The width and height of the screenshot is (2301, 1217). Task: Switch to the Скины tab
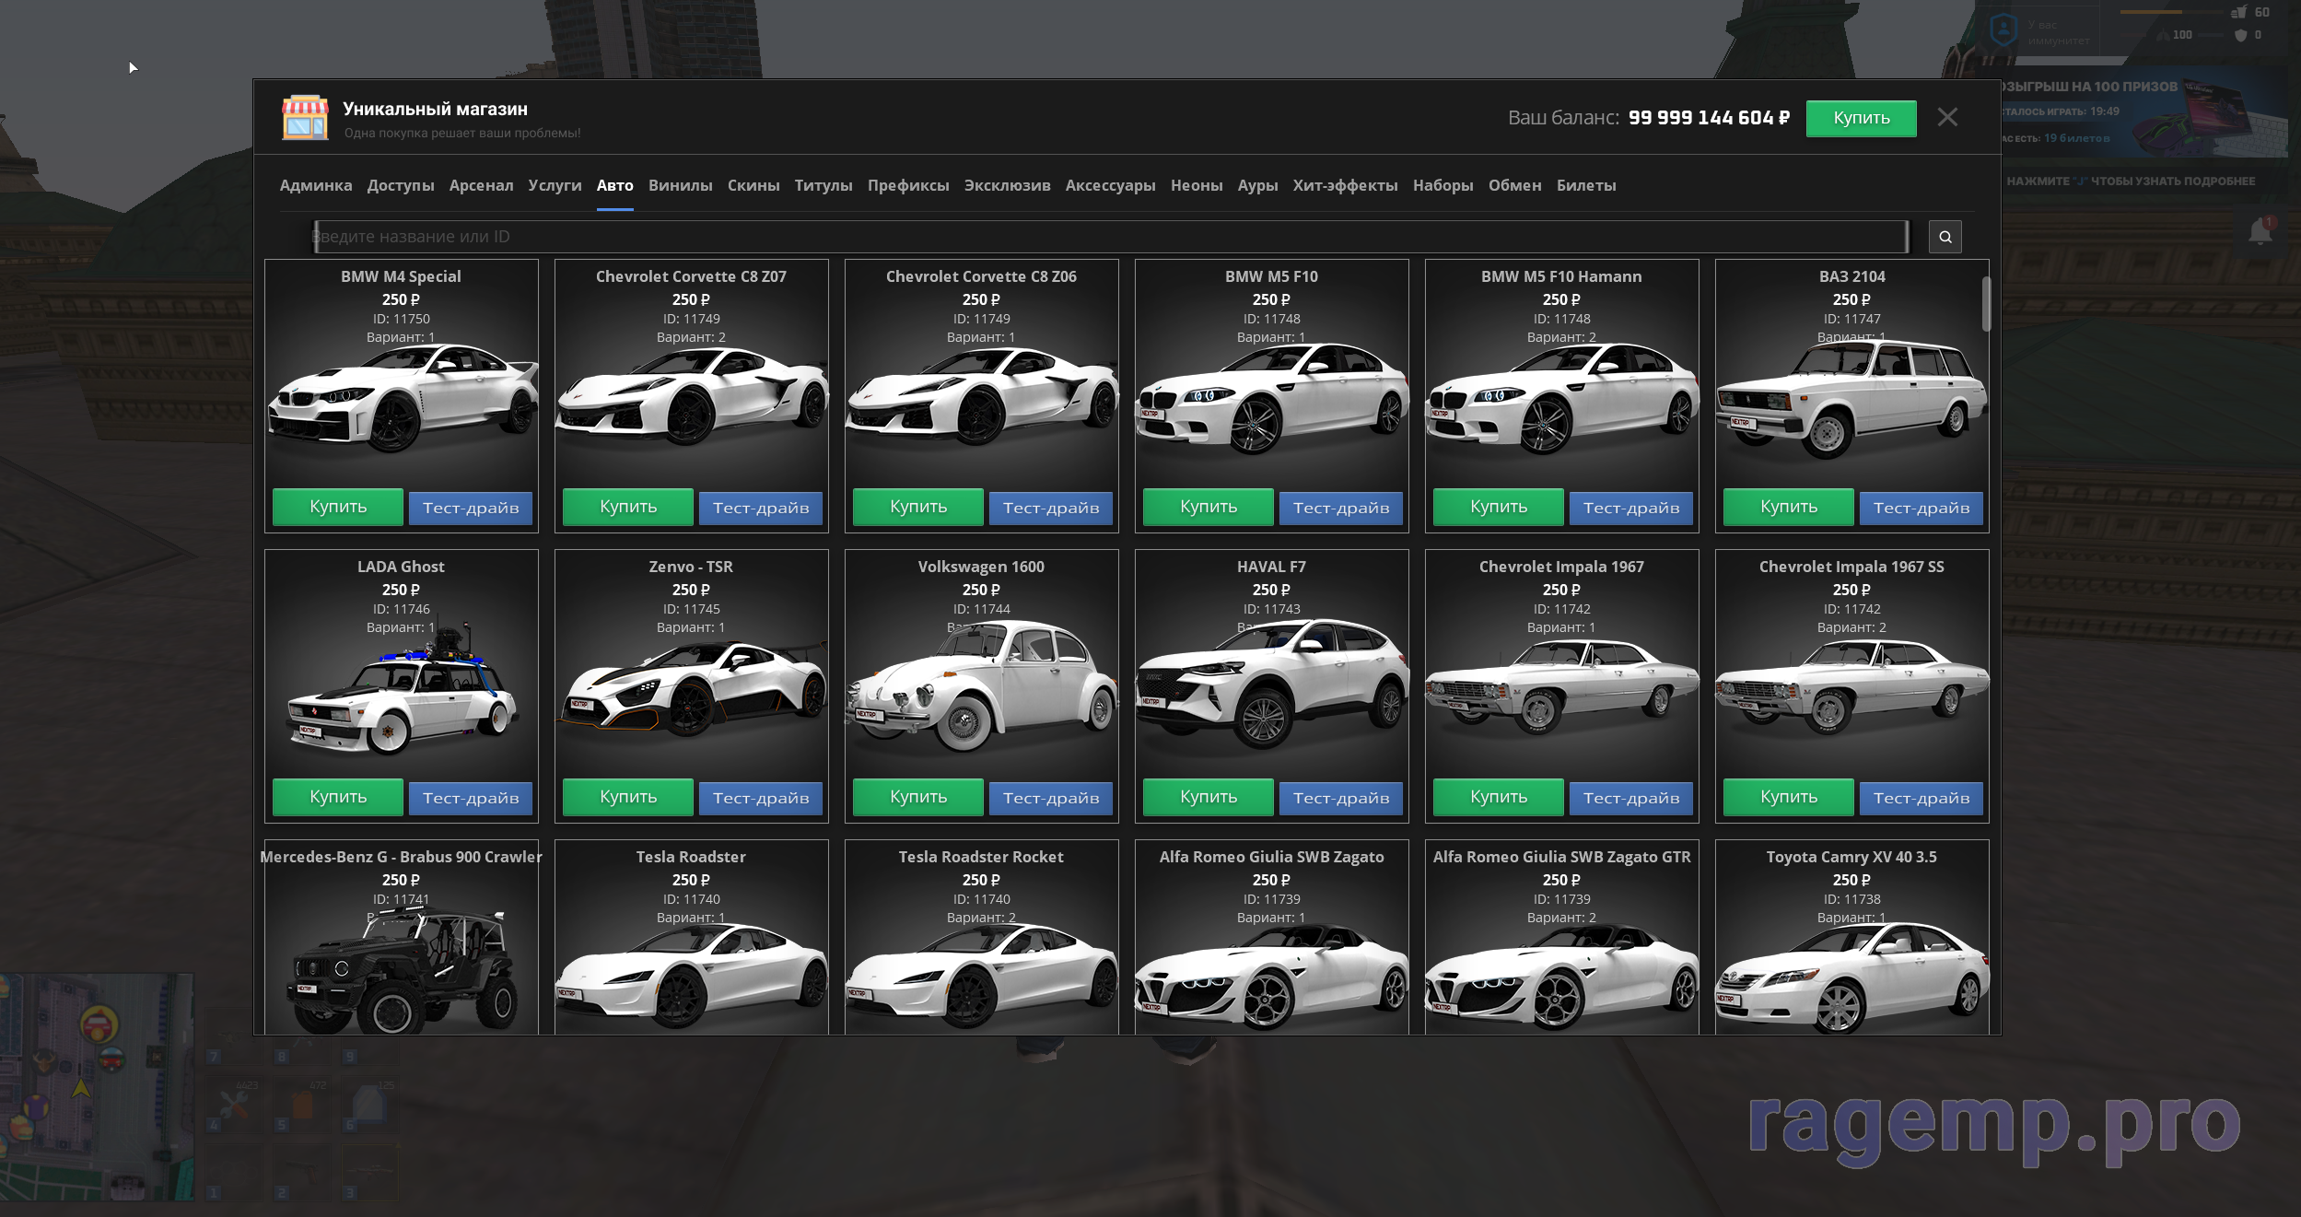click(753, 185)
